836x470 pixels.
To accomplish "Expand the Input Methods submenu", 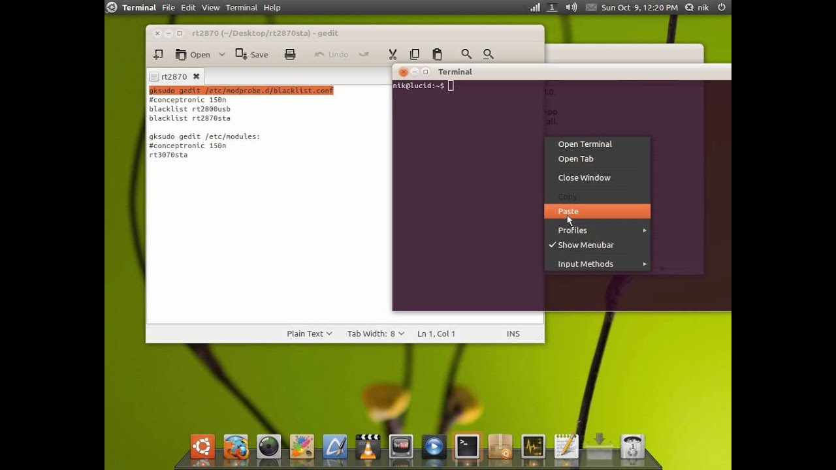I will [597, 264].
